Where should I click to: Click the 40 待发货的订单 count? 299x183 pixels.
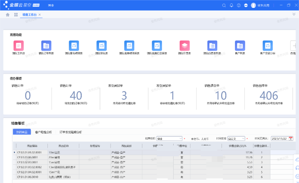76,95
